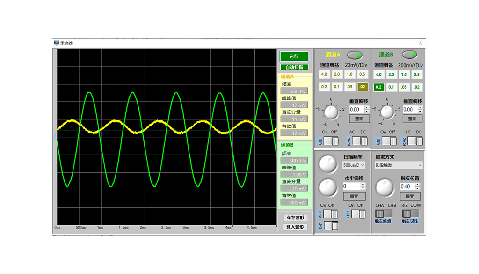This screenshot has width=479, height=274.
Task: Flip the ADD On/Off switch
Action: (330, 214)
